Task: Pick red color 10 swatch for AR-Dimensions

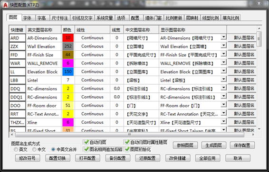Action: tap(68, 38)
